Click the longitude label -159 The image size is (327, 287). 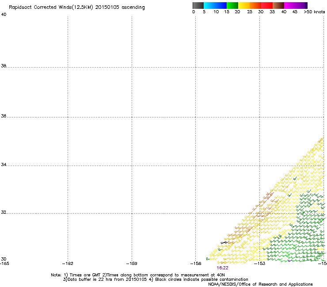(x=132, y=264)
